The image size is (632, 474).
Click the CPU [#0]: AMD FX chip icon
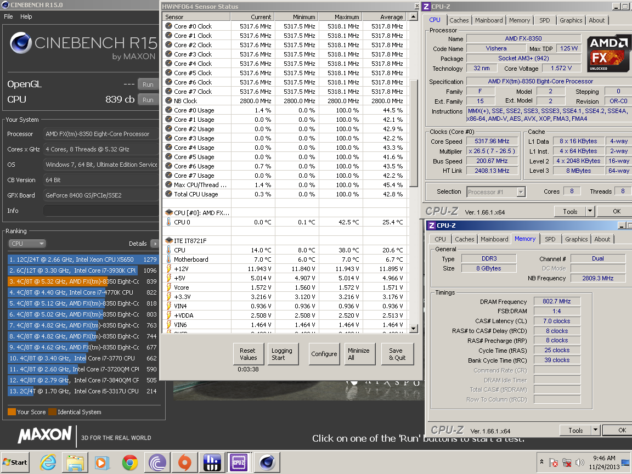point(169,213)
